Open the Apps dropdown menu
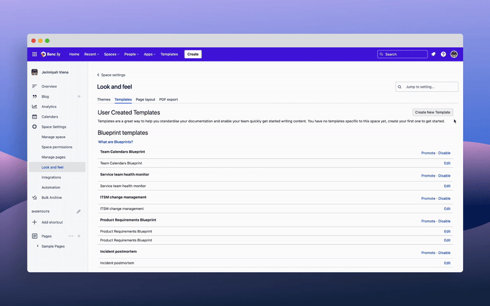The width and height of the screenshot is (490, 306). pos(149,54)
